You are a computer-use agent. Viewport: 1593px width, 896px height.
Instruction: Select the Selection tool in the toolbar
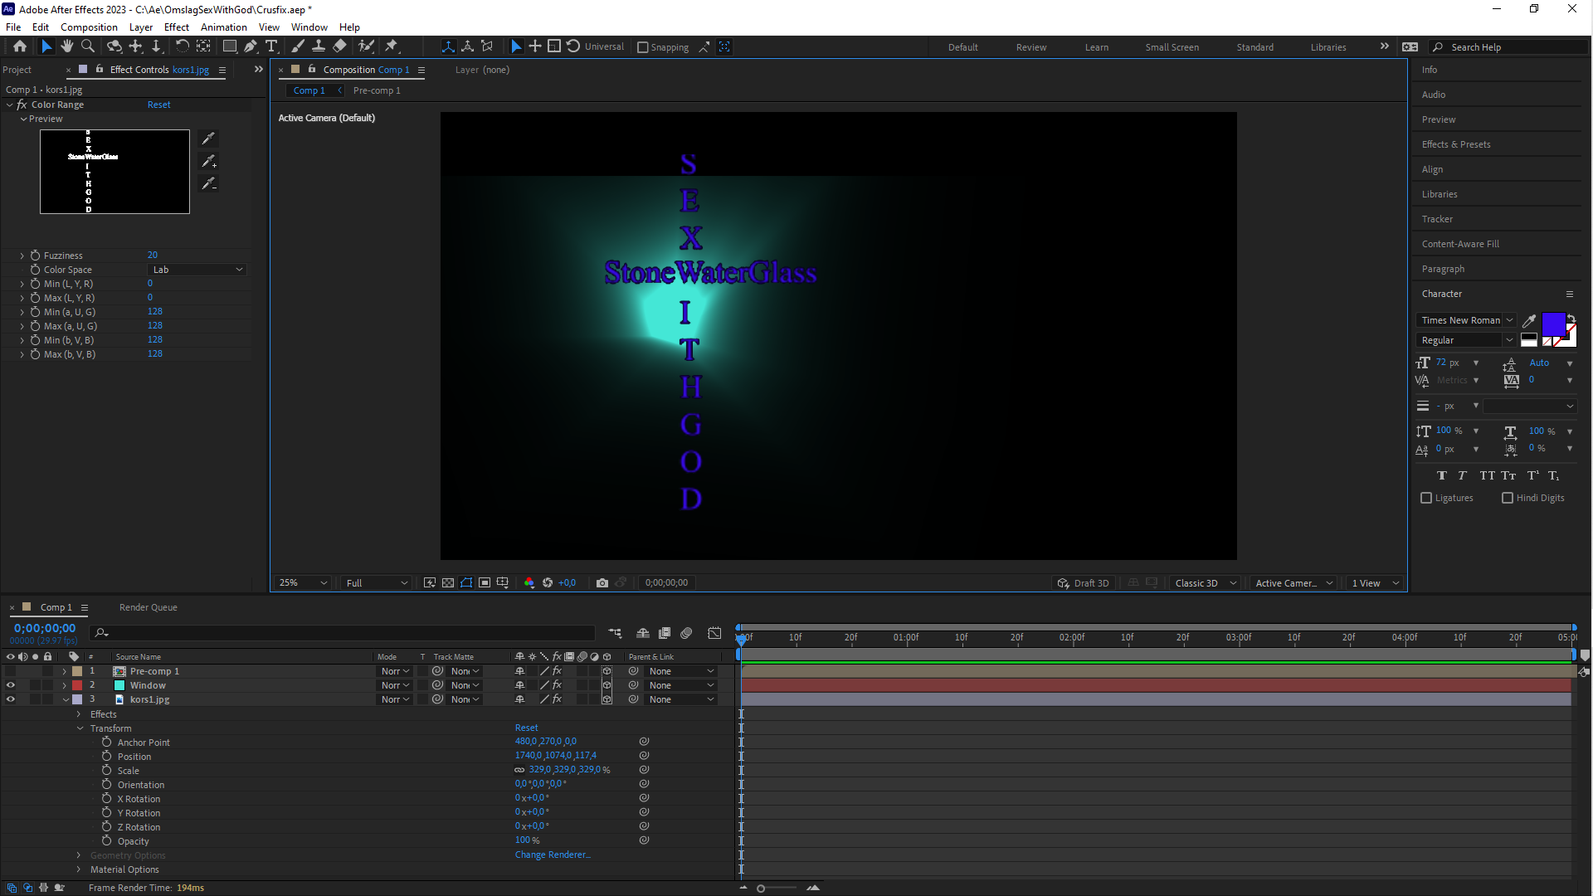(46, 46)
